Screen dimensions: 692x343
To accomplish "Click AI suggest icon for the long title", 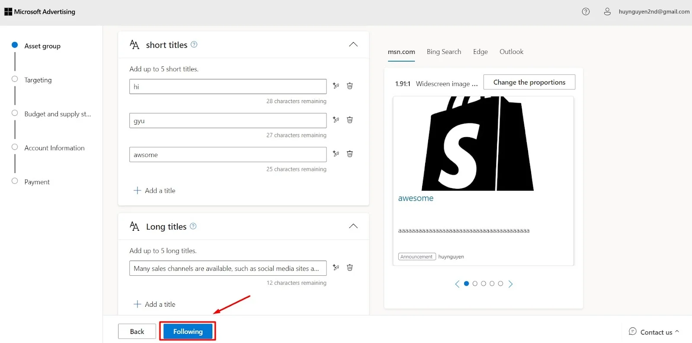I will point(336,267).
